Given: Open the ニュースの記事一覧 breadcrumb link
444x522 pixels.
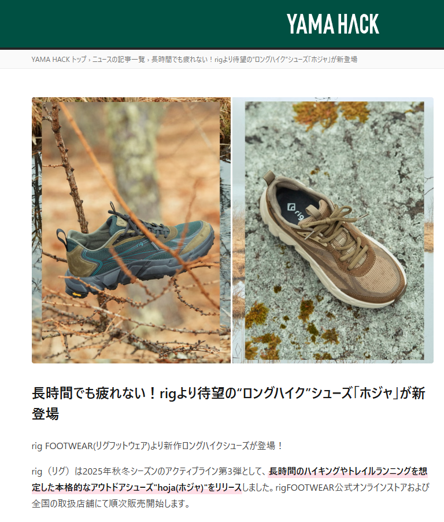Looking at the screenshot, I should click(x=119, y=60).
